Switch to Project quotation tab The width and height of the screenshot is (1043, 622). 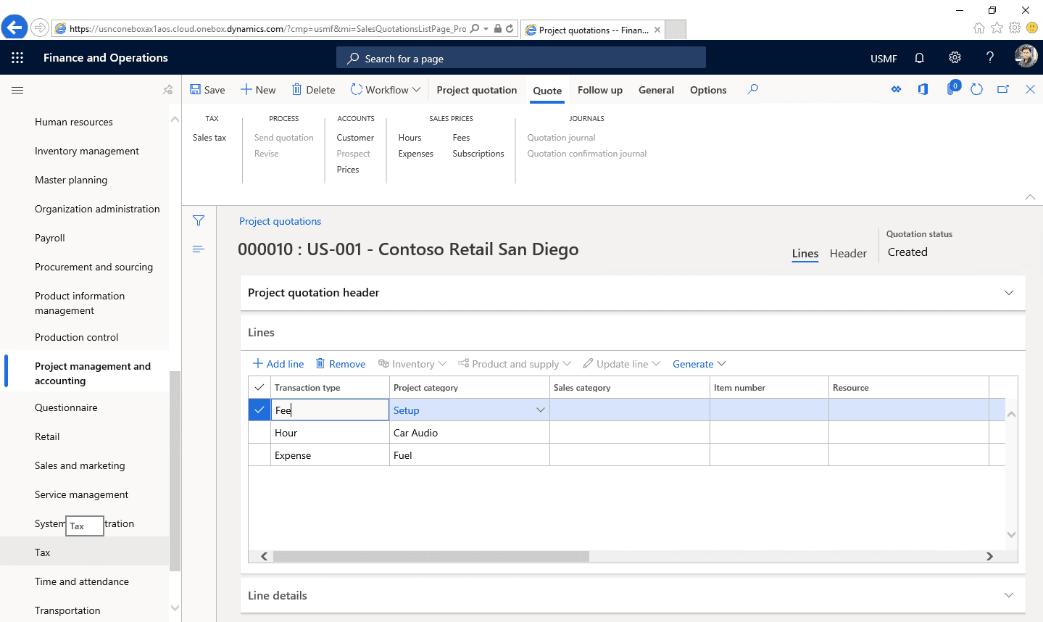[477, 90]
